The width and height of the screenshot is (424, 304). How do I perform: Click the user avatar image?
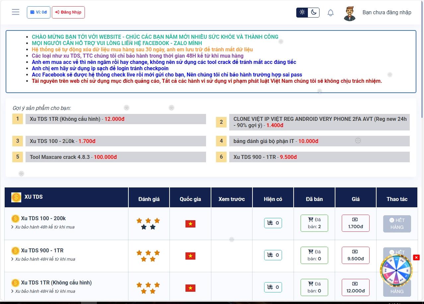(x=350, y=13)
